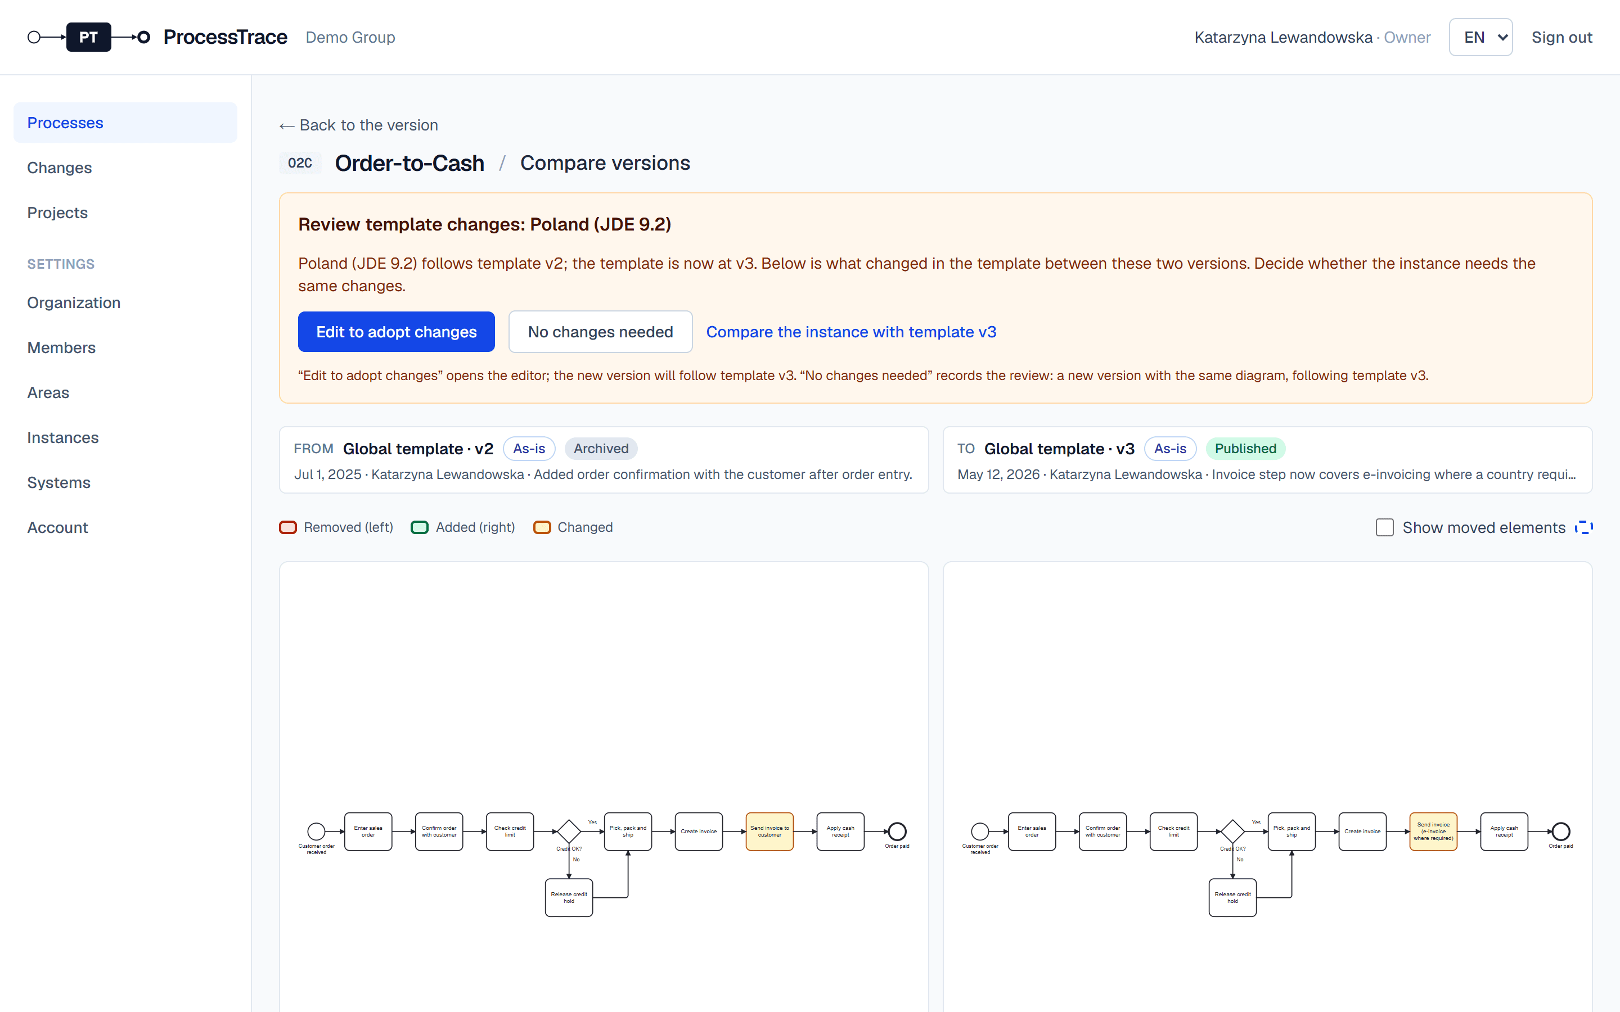Click the Credit OK? gateway diamond in right diagram
Viewport: 1620px width, 1012px height.
point(1232,832)
